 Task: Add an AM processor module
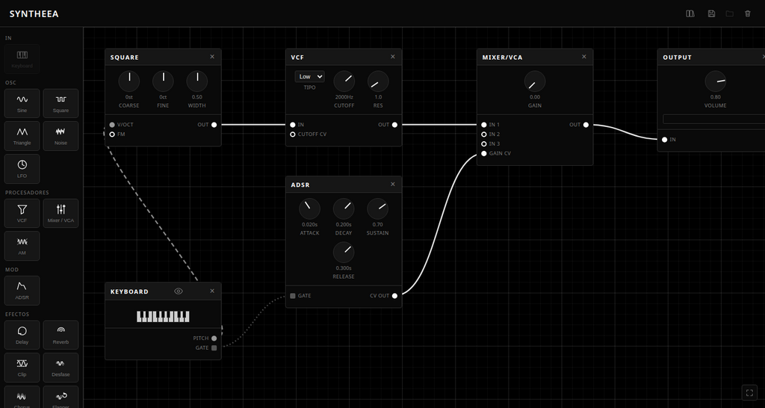(x=22, y=246)
